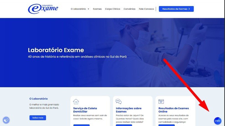Open the O Laboratório menu
Viewport: 225px width, 126px height.
(x=78, y=9)
